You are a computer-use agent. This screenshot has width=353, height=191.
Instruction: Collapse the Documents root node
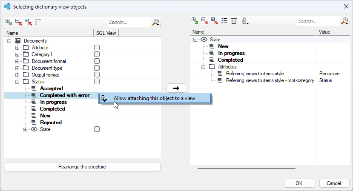tap(9, 41)
